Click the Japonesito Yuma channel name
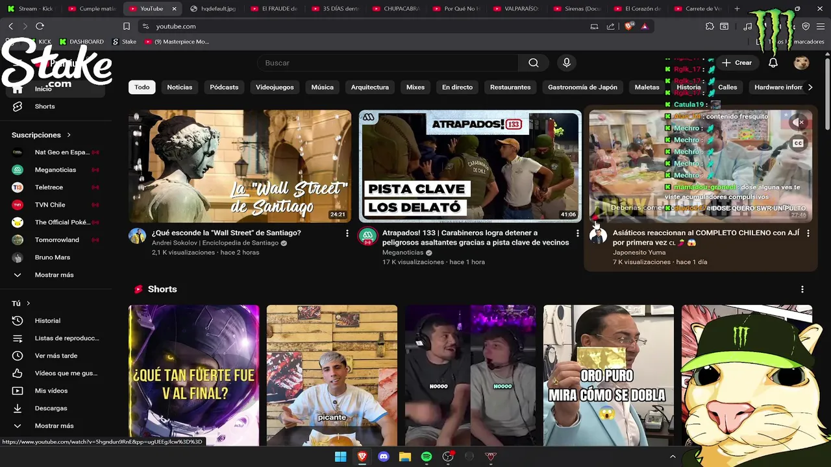The image size is (831, 467). 639,252
